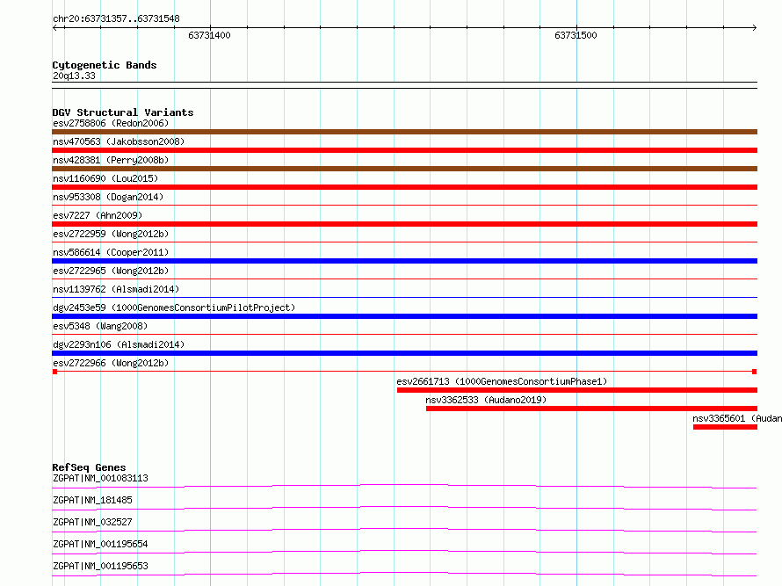Click the nsv3365601 label text
This screenshot has width=782, height=586.
coord(737,418)
